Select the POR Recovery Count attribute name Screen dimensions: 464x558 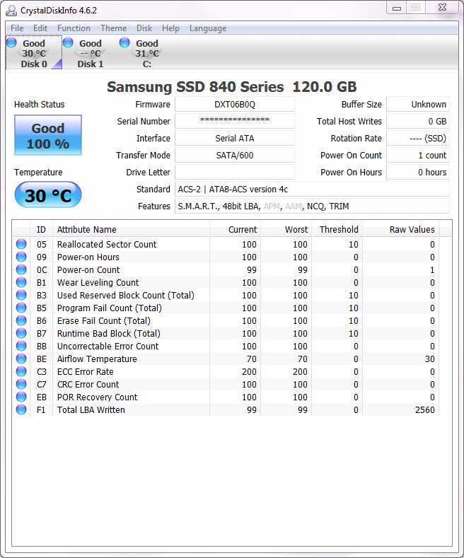pos(97,397)
